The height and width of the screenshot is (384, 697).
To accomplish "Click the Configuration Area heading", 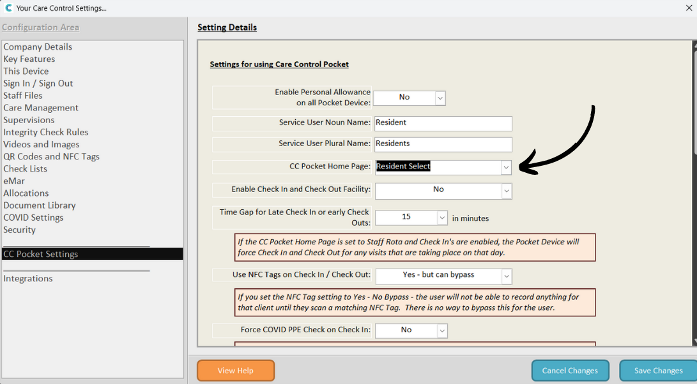I will click(40, 27).
